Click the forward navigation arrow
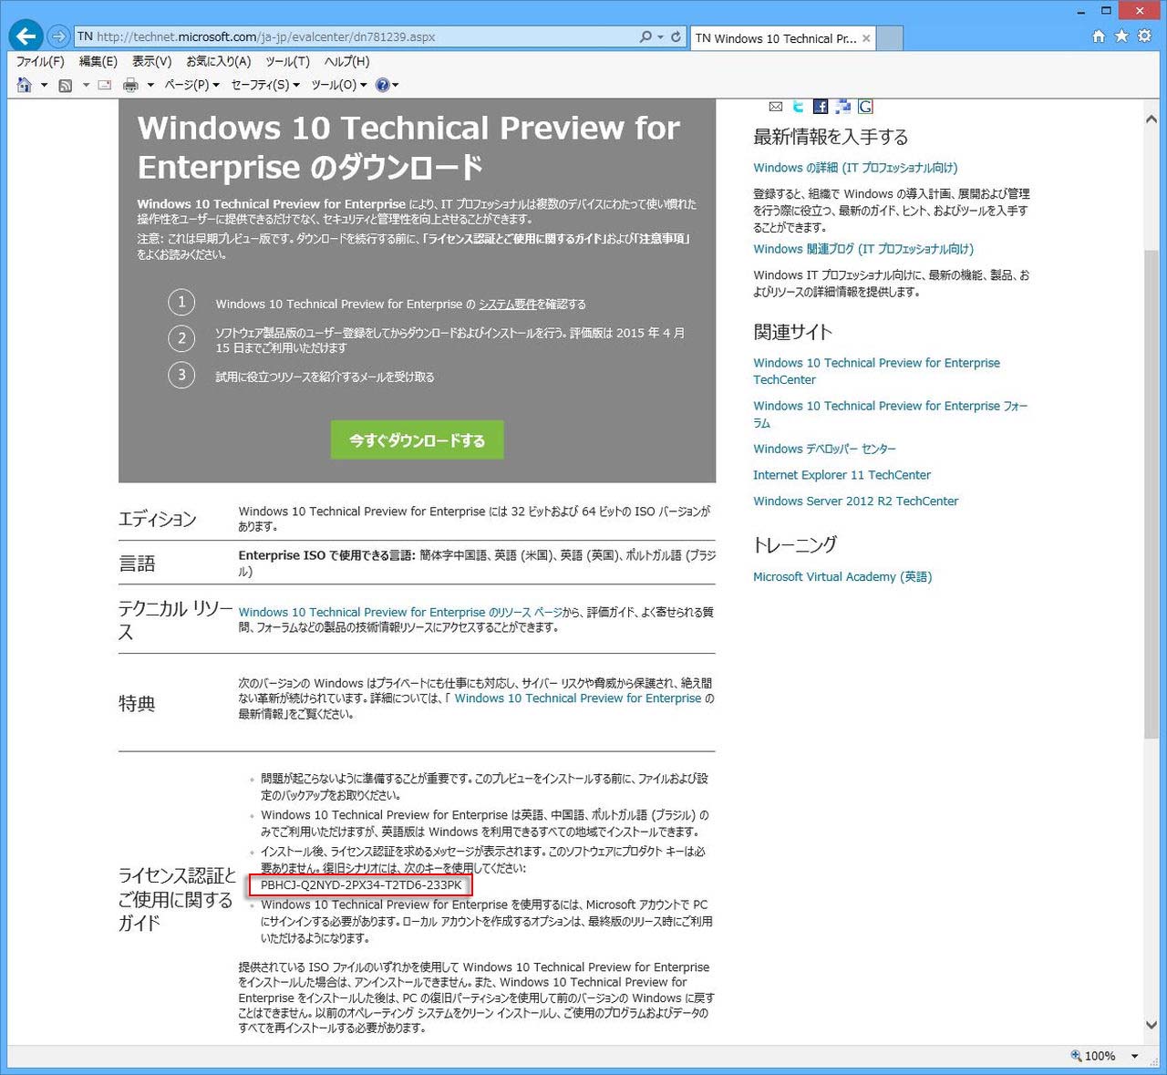The height and width of the screenshot is (1075, 1167). click(58, 36)
